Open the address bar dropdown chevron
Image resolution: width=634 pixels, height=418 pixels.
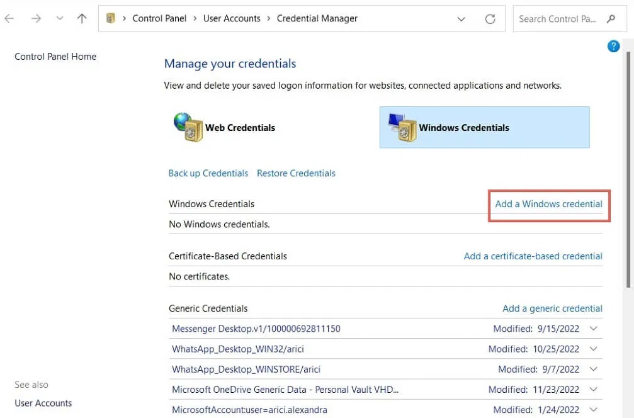[461, 18]
